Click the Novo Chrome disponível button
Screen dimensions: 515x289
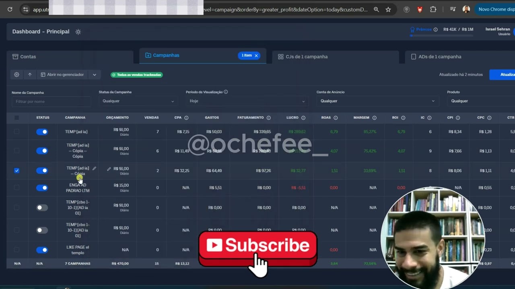click(495, 9)
